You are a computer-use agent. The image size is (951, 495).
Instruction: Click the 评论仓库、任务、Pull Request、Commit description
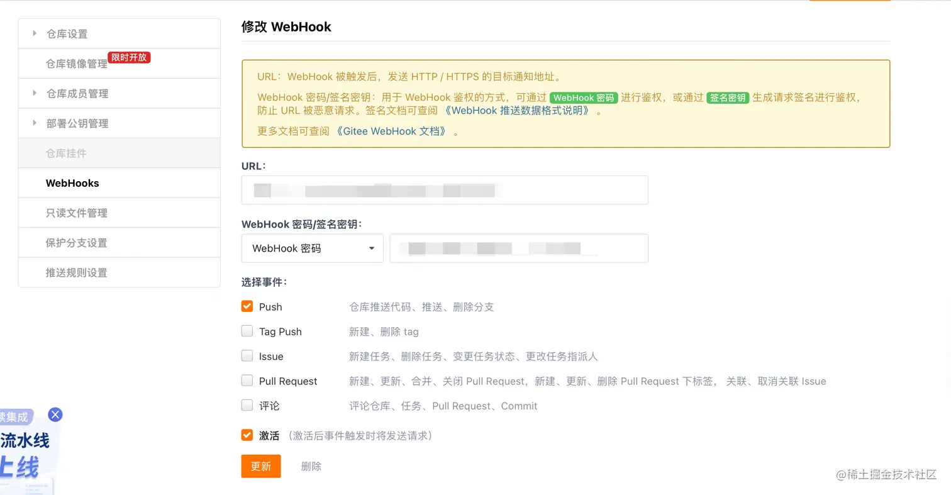point(443,406)
